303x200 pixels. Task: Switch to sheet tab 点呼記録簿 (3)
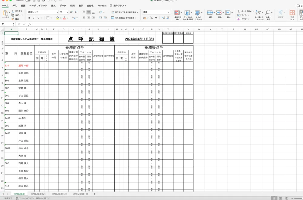tap(59, 194)
